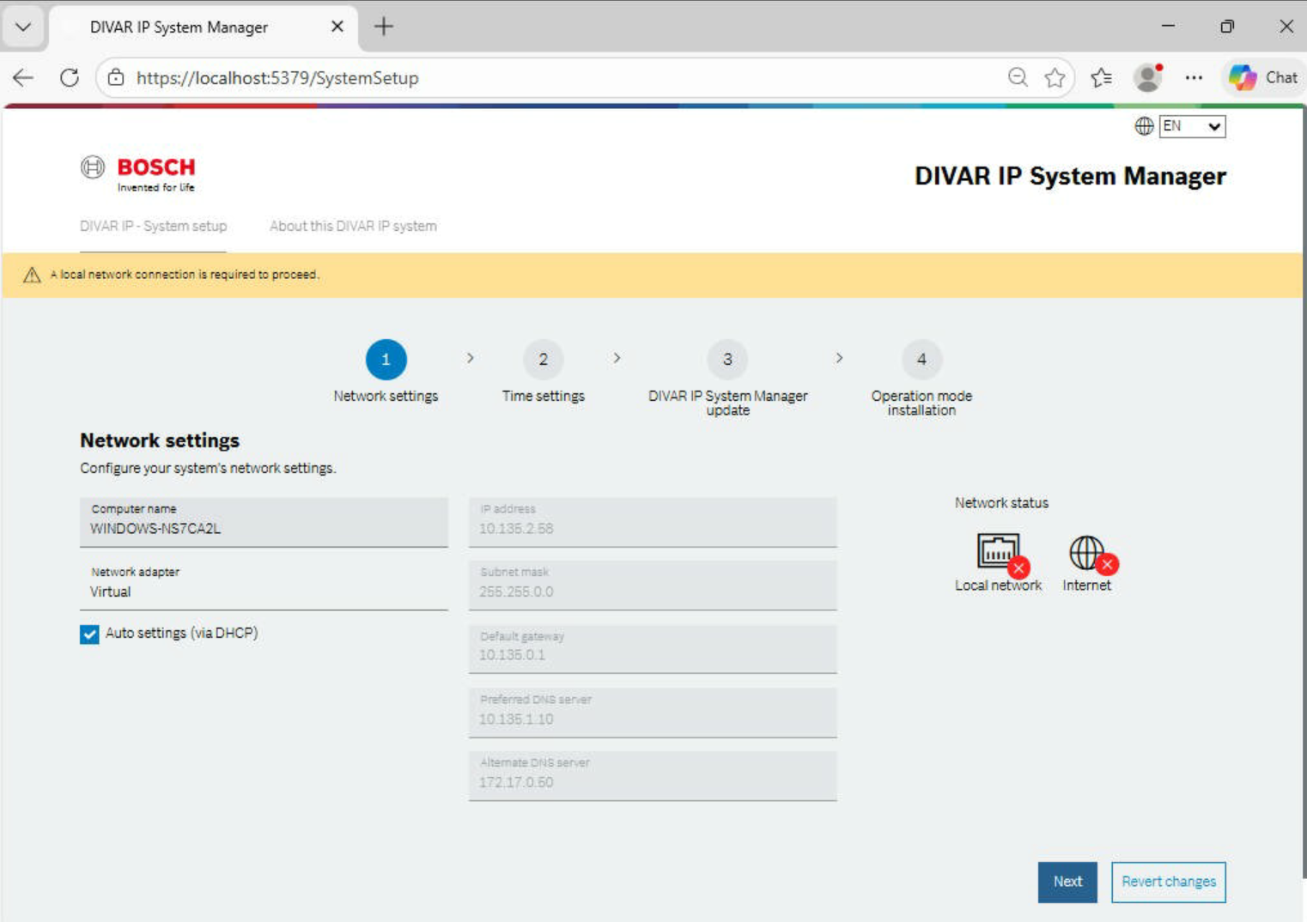Open the browser profile avatar
The width and height of the screenshot is (1307, 922).
tap(1147, 78)
